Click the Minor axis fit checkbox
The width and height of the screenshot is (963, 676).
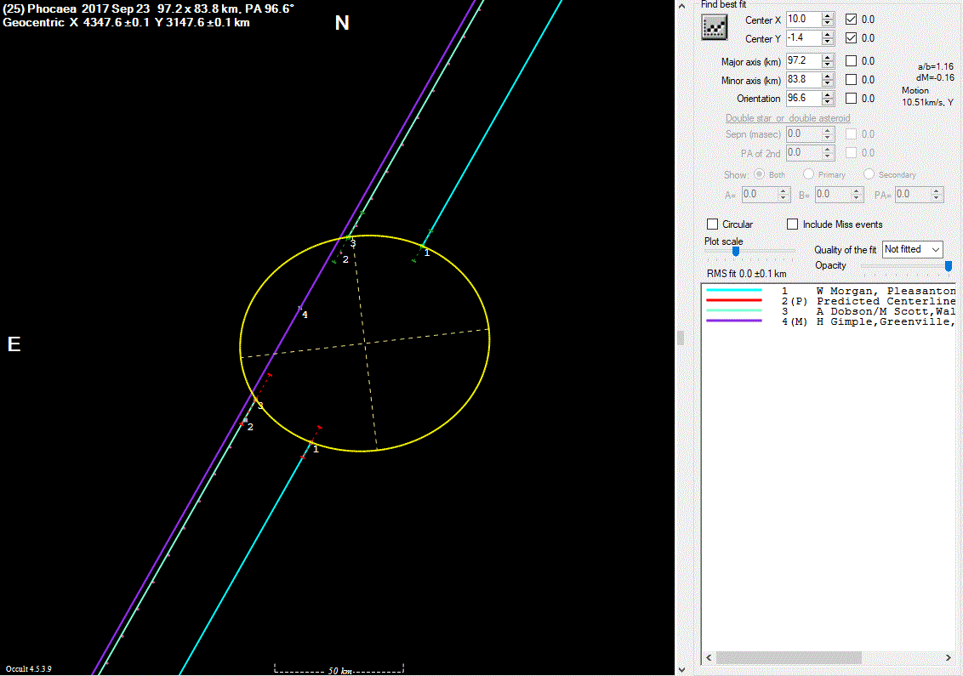(852, 80)
